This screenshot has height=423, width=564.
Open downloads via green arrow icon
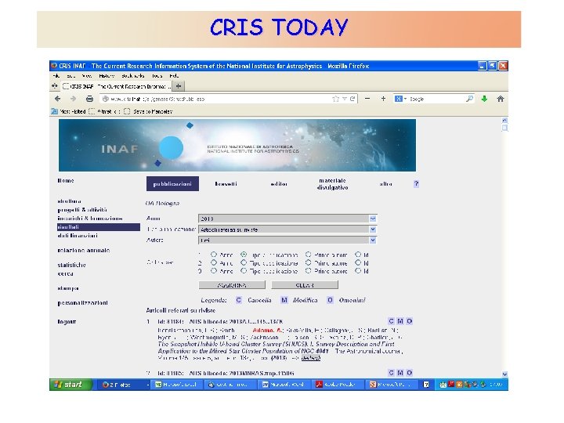coord(485,99)
